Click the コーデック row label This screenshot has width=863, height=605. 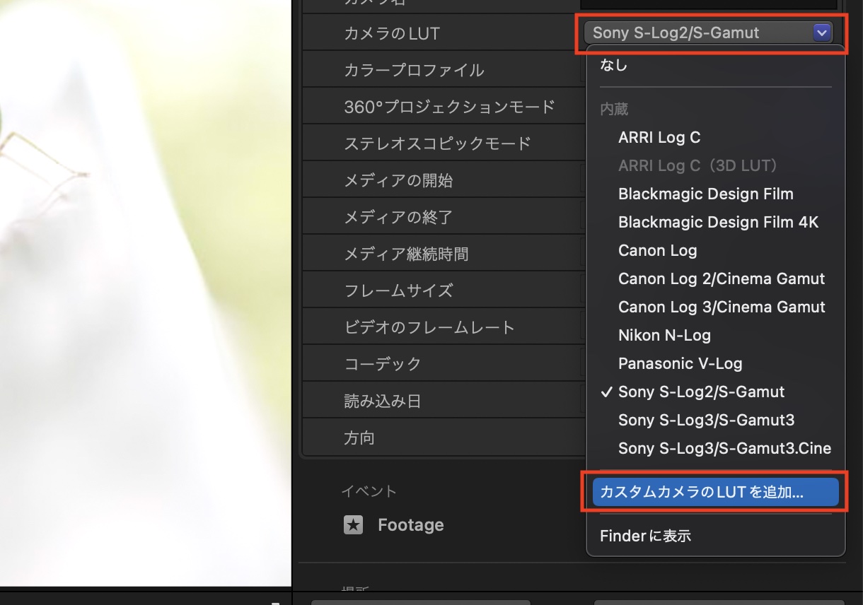point(383,364)
